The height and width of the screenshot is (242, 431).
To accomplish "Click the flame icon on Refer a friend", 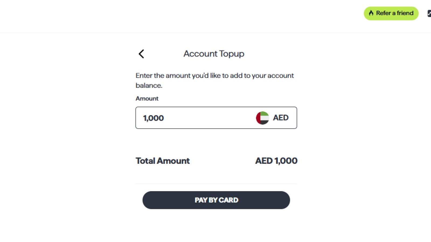I will (x=371, y=13).
